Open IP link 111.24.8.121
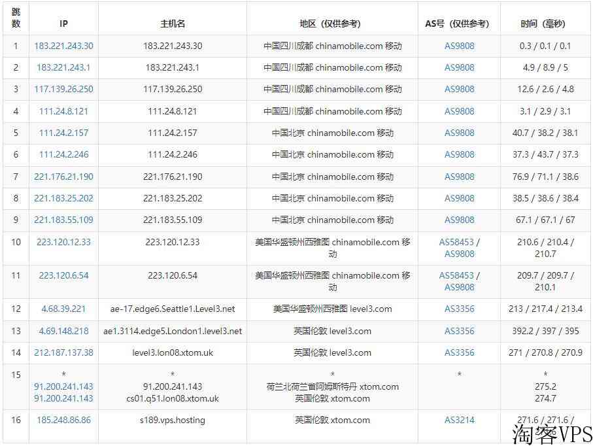This screenshot has height=446, width=593. click(63, 111)
